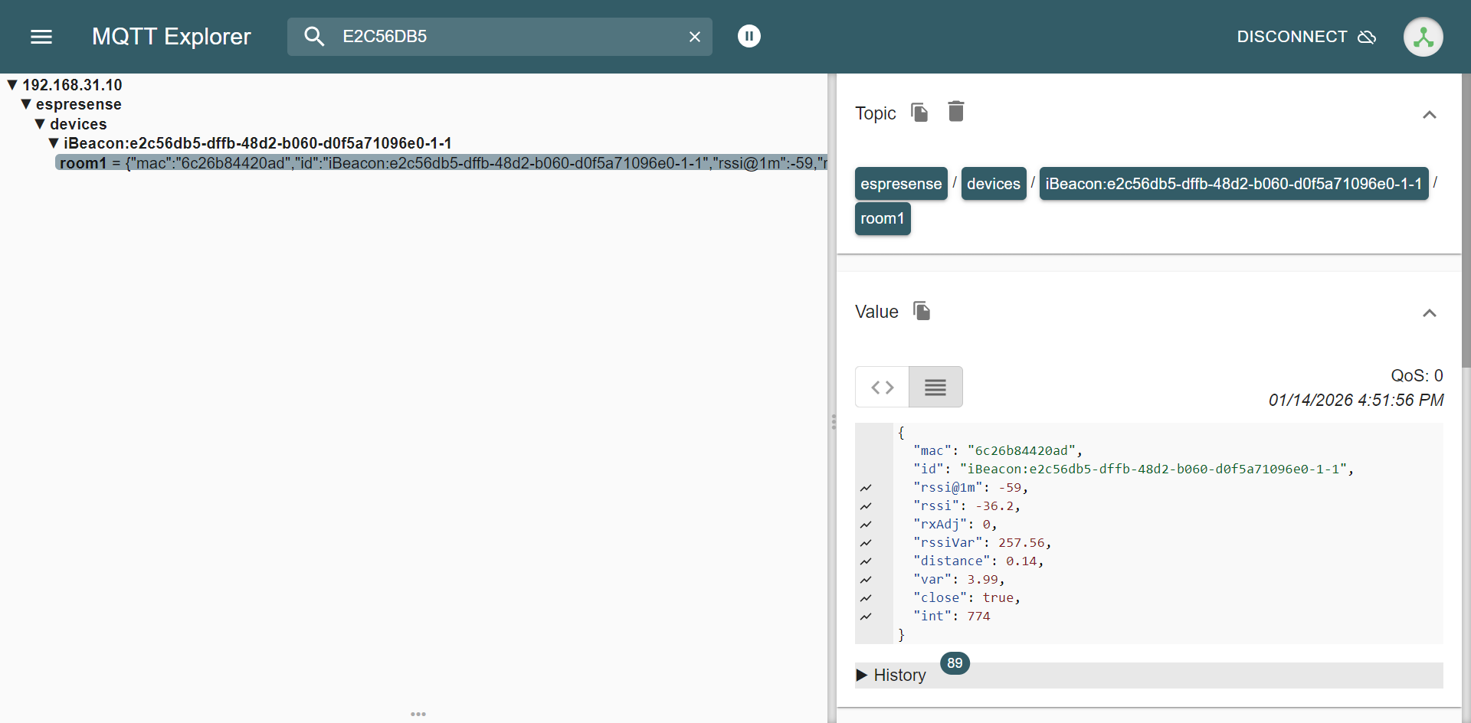Pause topic updates
The height and width of the screenshot is (723, 1471).
pyautogui.click(x=749, y=36)
